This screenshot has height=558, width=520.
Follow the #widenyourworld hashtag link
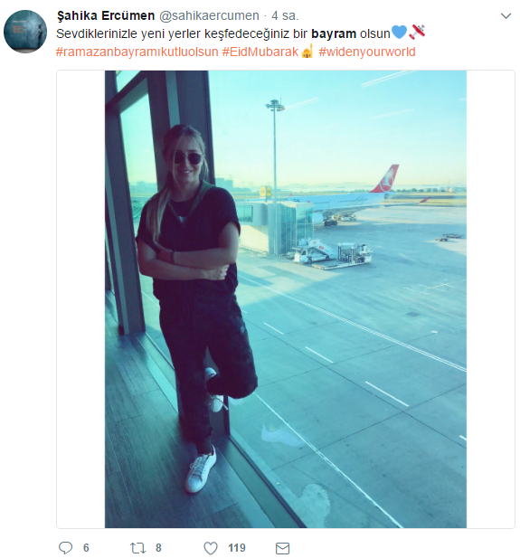[x=367, y=52]
